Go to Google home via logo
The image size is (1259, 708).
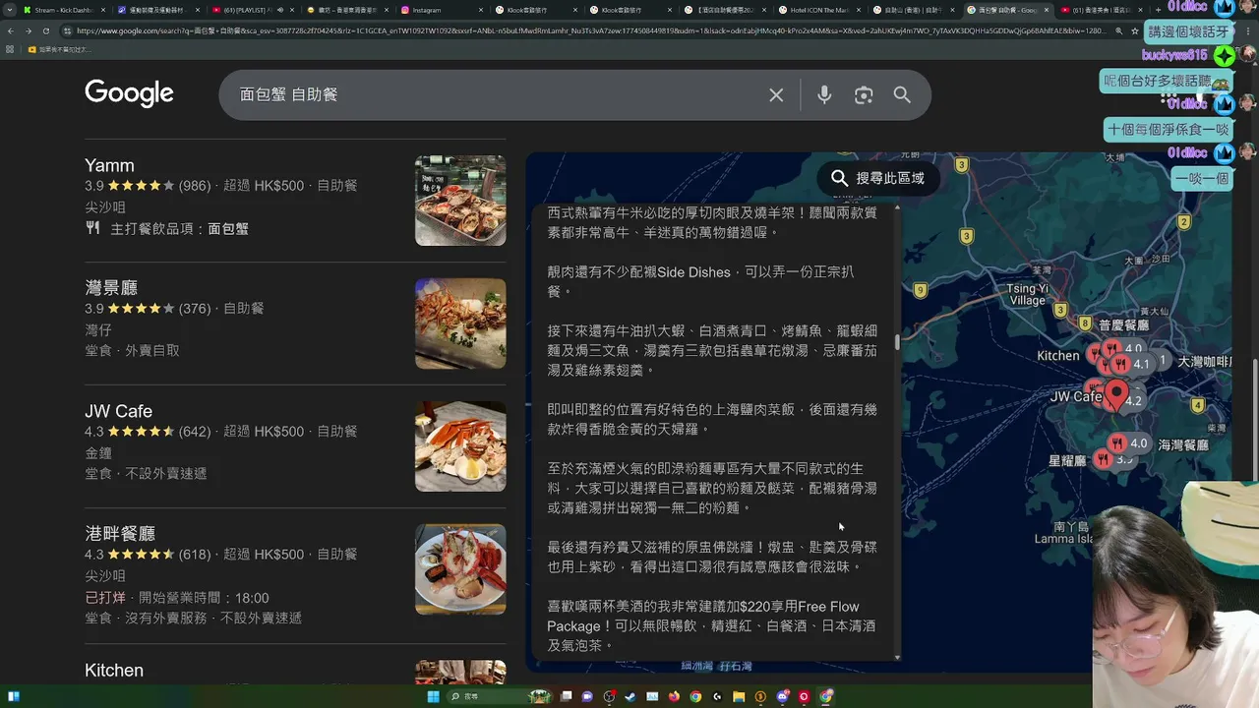coord(129,93)
